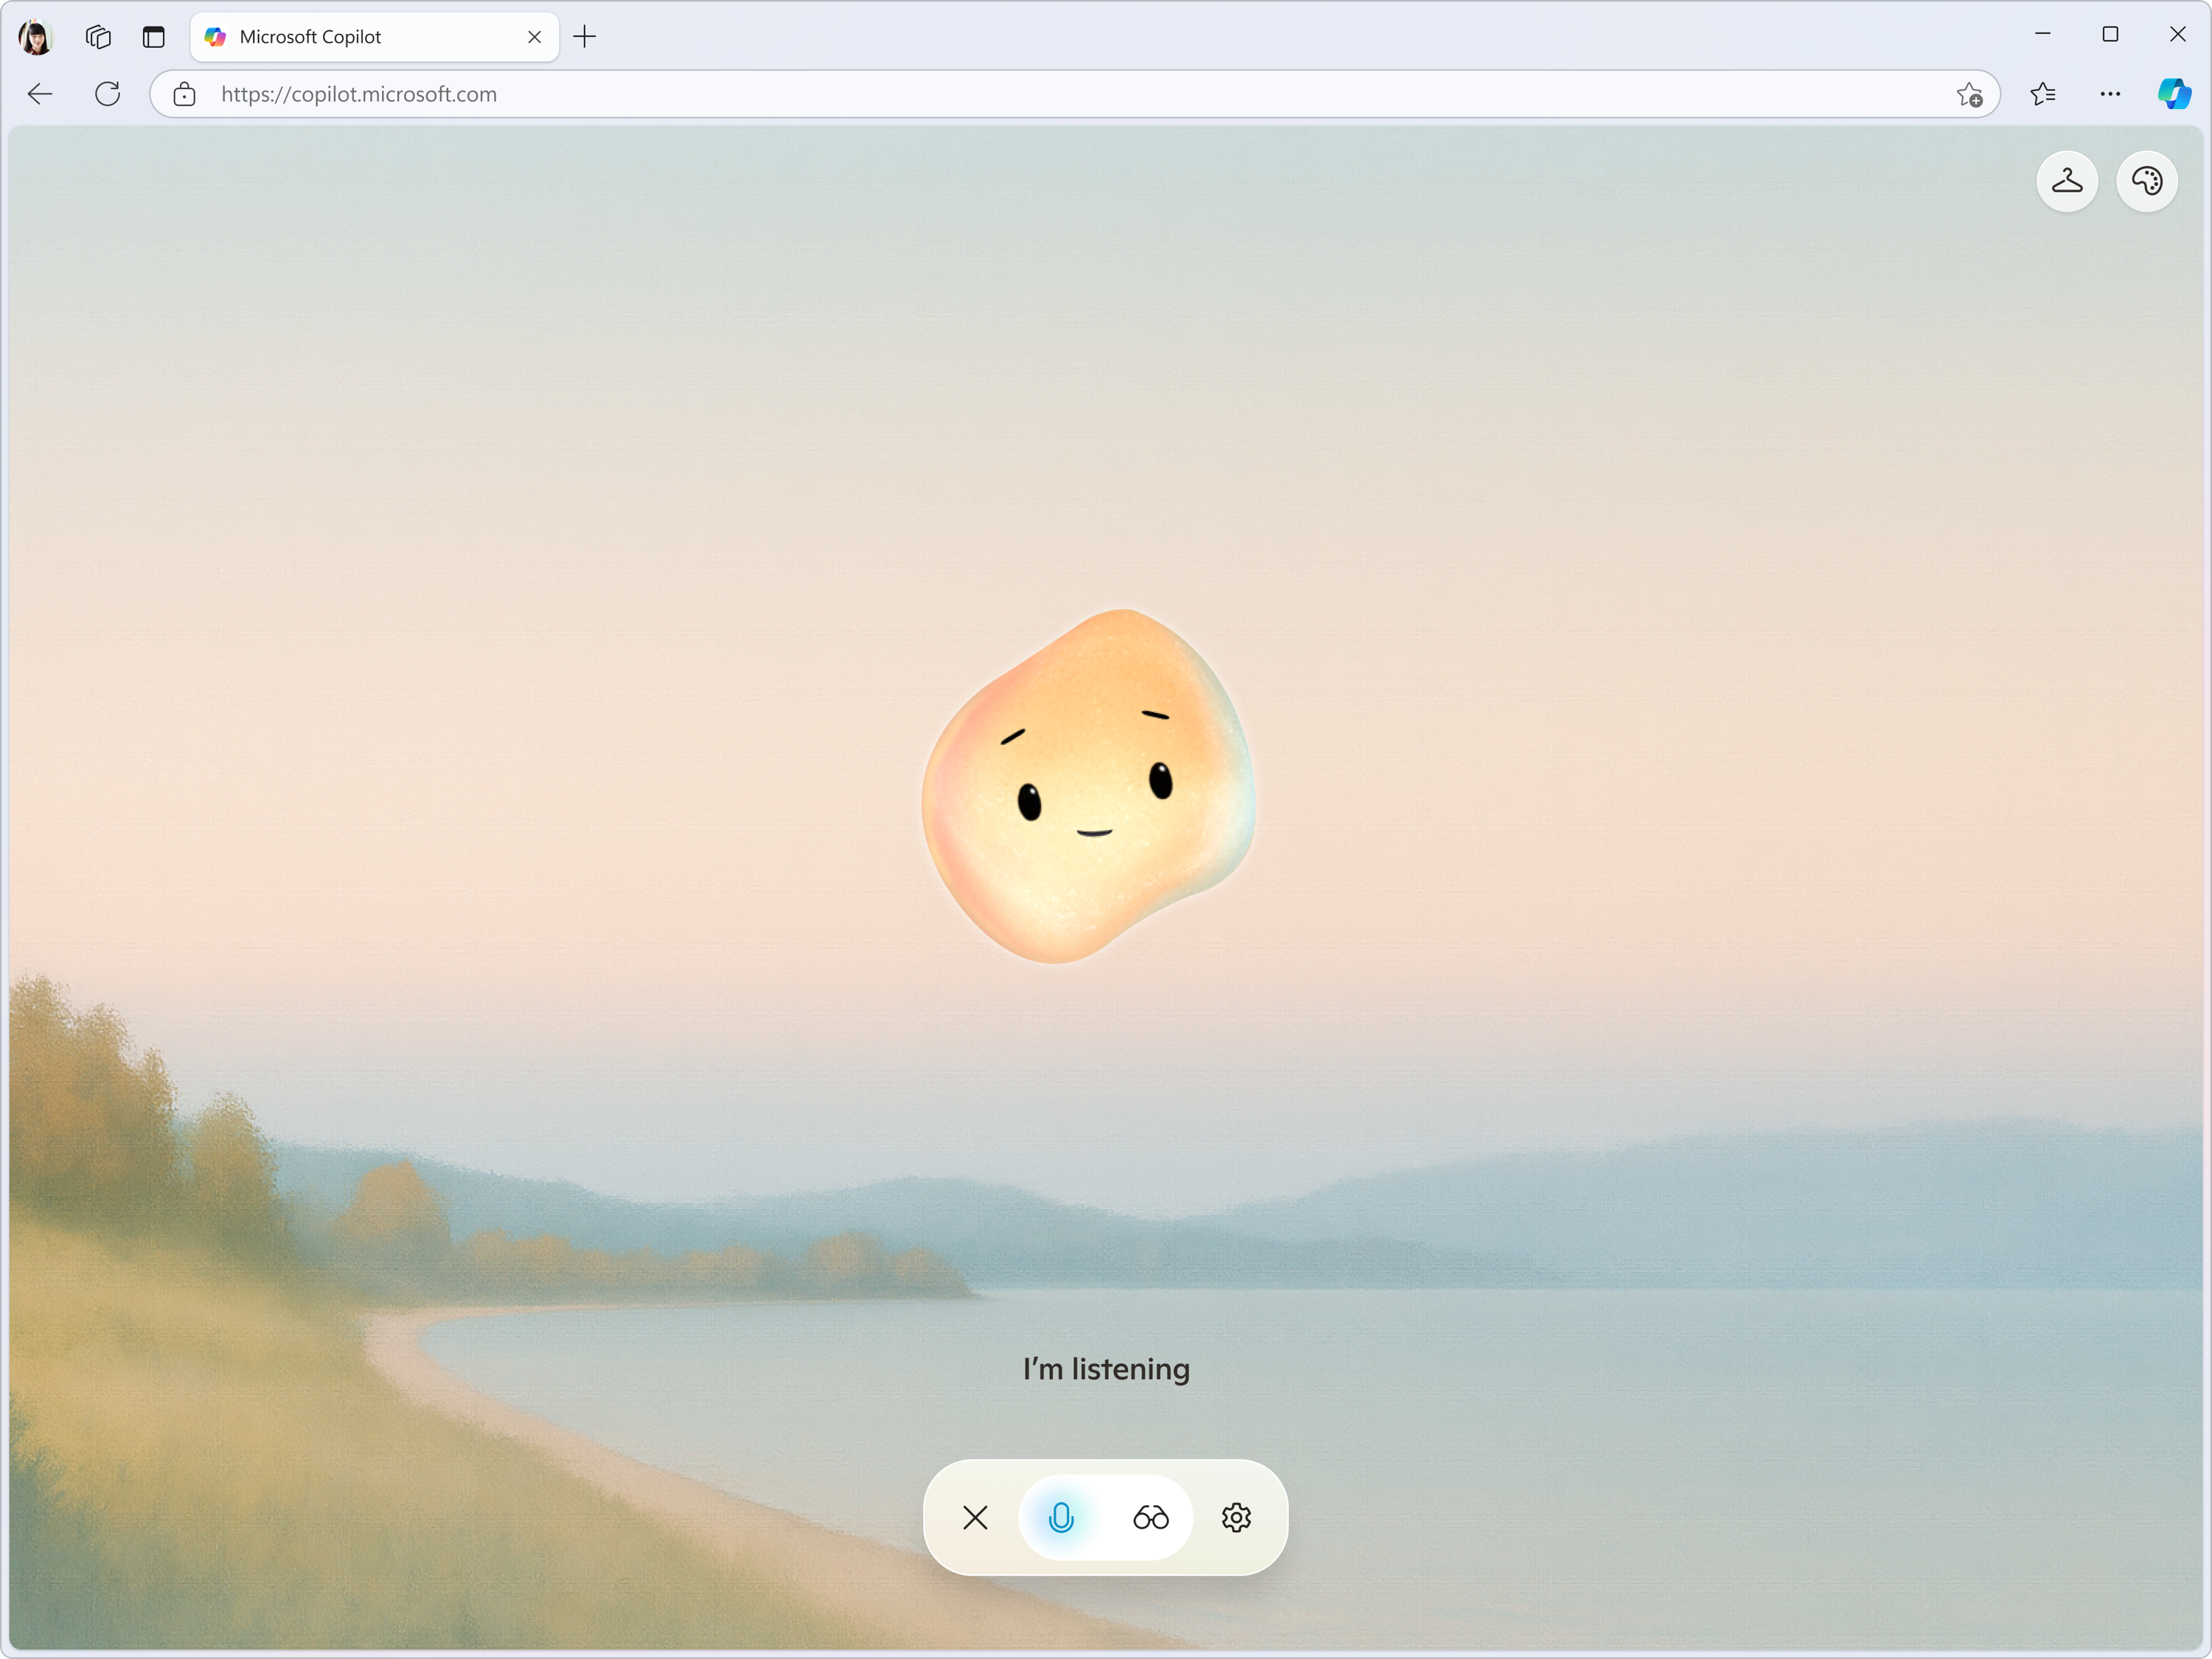This screenshot has height=1659, width=2212.
Task: Open the palette theme icon
Action: pyautogui.click(x=2146, y=181)
